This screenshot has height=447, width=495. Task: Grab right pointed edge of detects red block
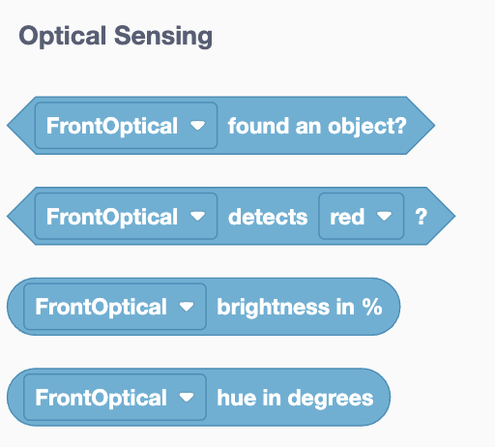point(441,216)
